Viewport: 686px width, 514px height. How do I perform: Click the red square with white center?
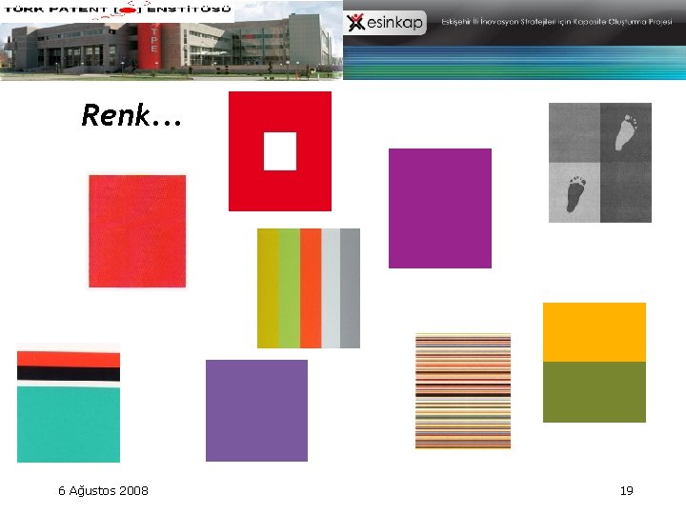tap(280, 151)
